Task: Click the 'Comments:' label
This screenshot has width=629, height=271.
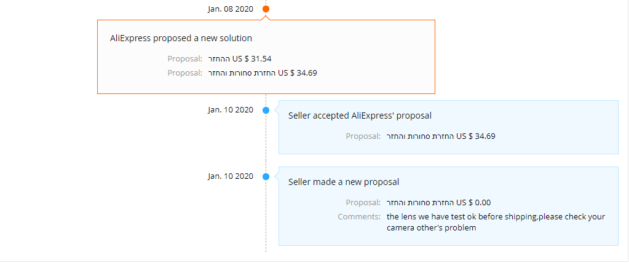Action: pyautogui.click(x=359, y=216)
